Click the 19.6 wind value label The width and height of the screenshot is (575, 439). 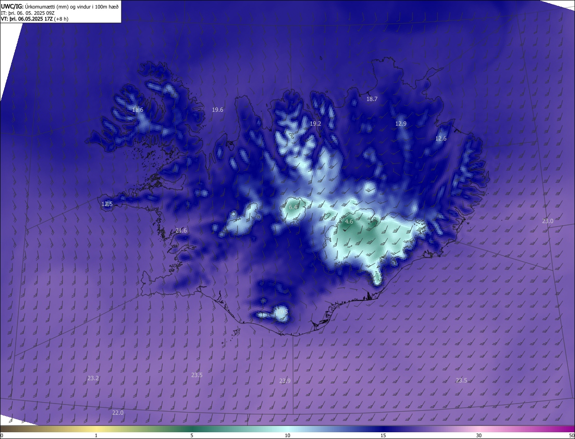point(217,110)
